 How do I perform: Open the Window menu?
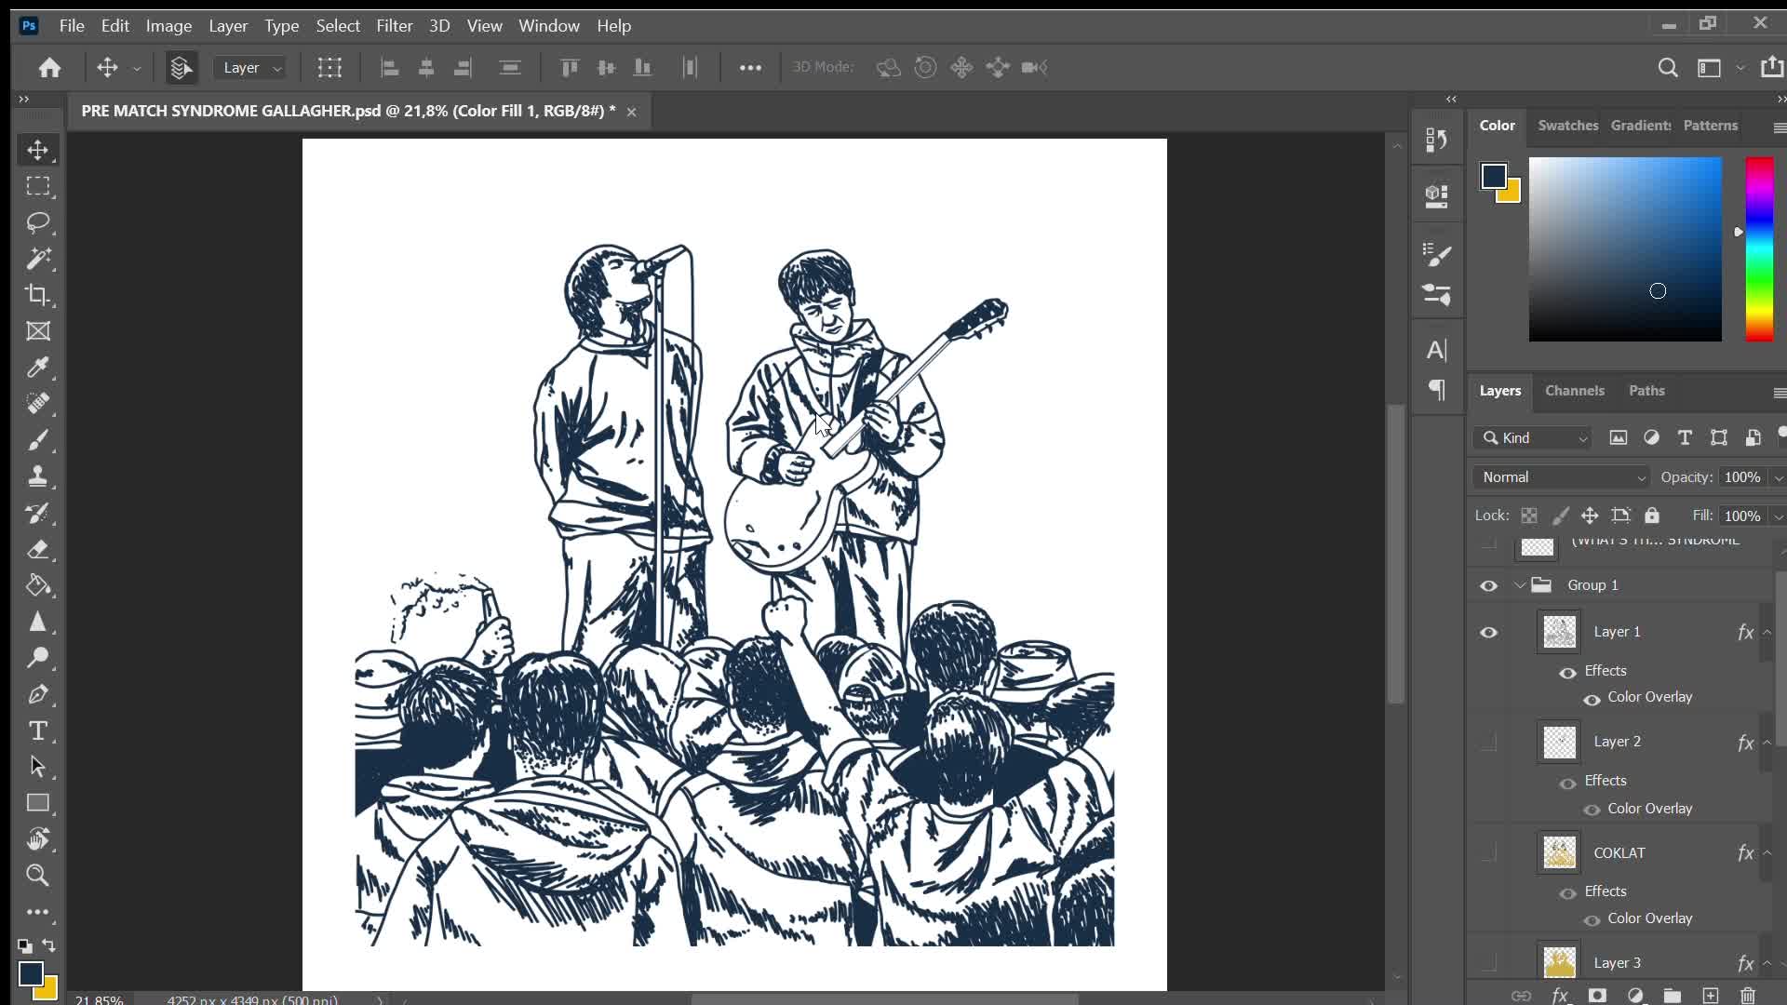tap(549, 25)
